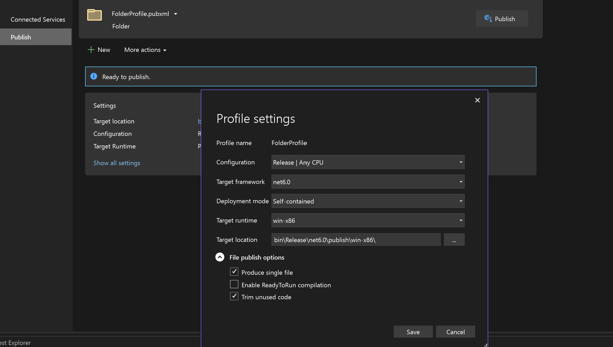
Task: Click the Connected Services tab
Action: click(38, 19)
